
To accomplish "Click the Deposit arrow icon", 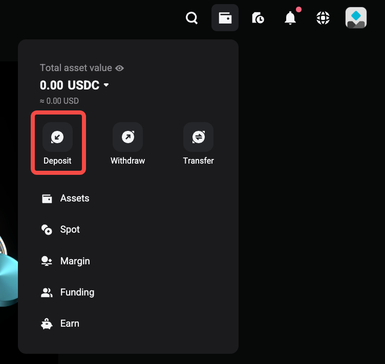I will pyautogui.click(x=57, y=137).
